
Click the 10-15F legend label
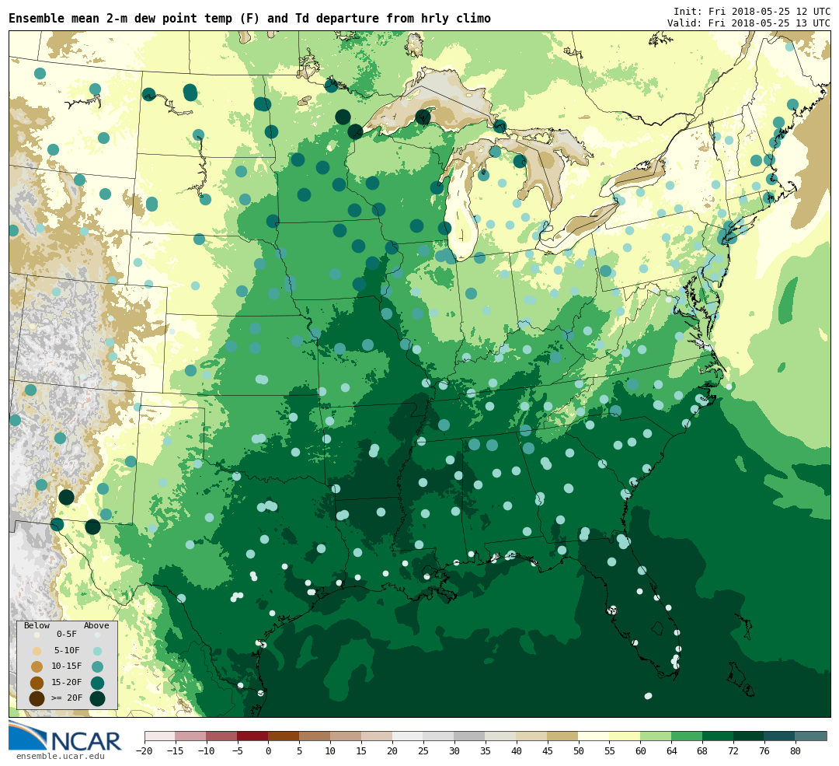(67, 666)
